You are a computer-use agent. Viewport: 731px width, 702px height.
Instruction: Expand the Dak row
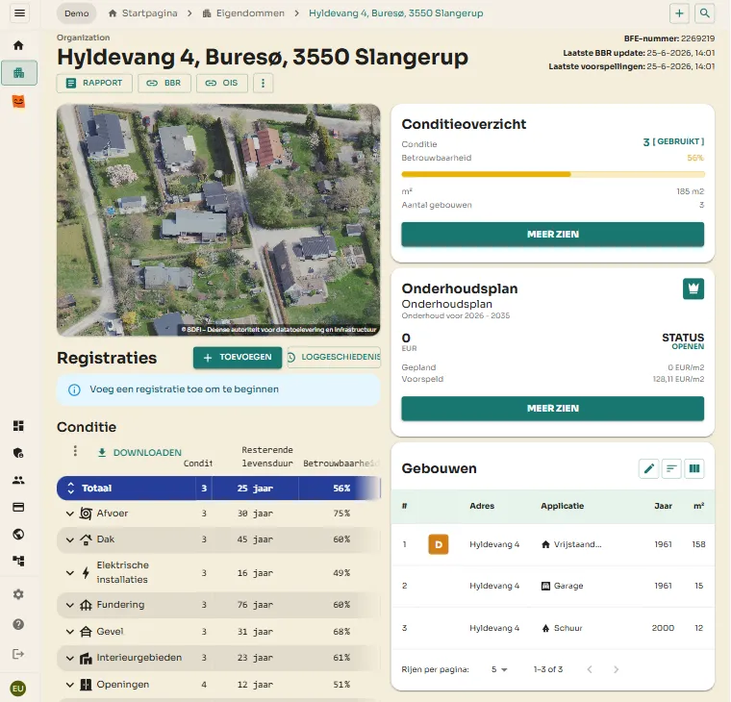(70, 539)
